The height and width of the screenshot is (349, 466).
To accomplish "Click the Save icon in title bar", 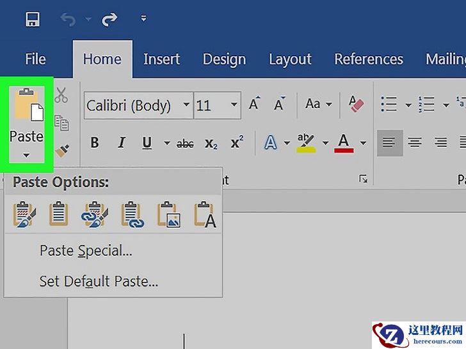I will [32, 19].
